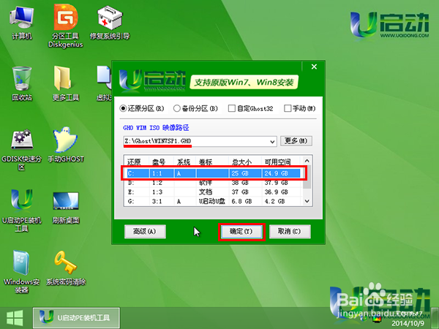439x329 pixels.
Task: Open 分区工具 Diskgenius desktop icon
Action: point(66,26)
